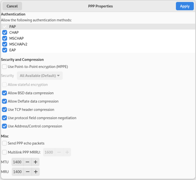This screenshot has width=196, height=180.
Task: Enable Send PPP echo packets
Action: [x=4, y=143]
